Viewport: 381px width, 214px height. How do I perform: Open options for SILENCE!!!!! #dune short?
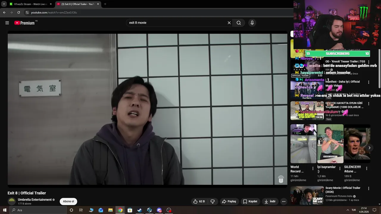coord(367,169)
